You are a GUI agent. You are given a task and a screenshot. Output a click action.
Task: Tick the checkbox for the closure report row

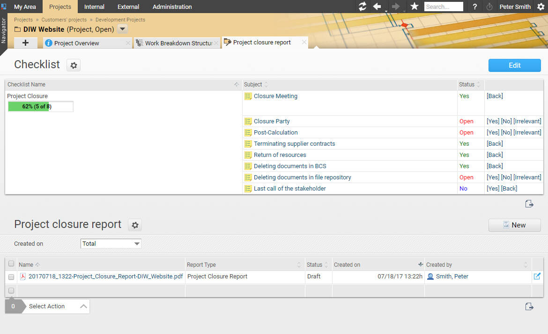point(11,277)
